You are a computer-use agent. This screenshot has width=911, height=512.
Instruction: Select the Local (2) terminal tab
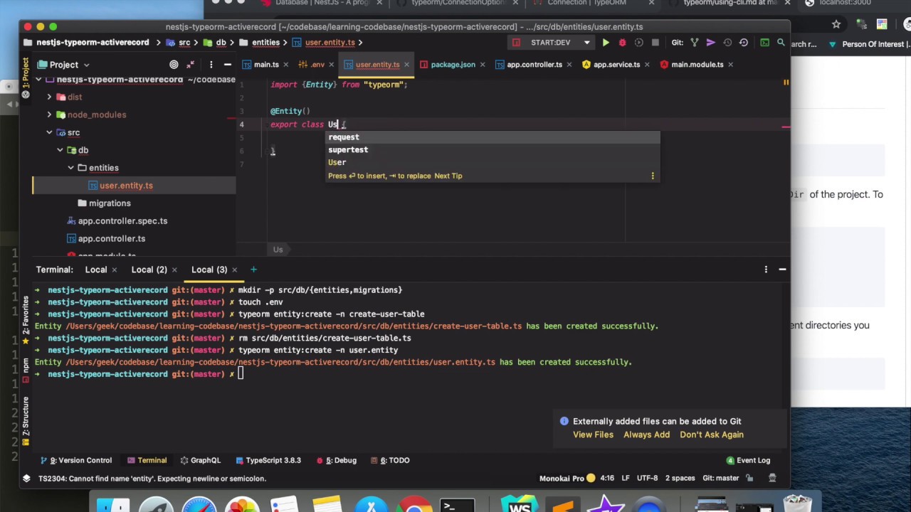(x=149, y=270)
